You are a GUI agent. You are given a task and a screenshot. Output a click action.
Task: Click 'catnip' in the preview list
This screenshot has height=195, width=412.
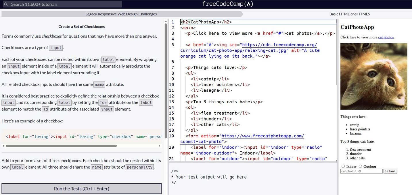click(x=354, y=125)
